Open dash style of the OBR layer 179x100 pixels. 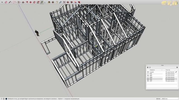click(170, 77)
